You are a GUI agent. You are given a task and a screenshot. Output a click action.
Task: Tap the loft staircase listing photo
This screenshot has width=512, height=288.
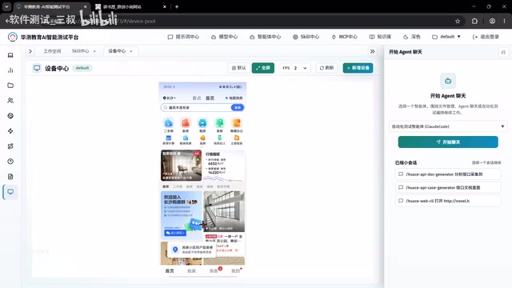point(224,211)
